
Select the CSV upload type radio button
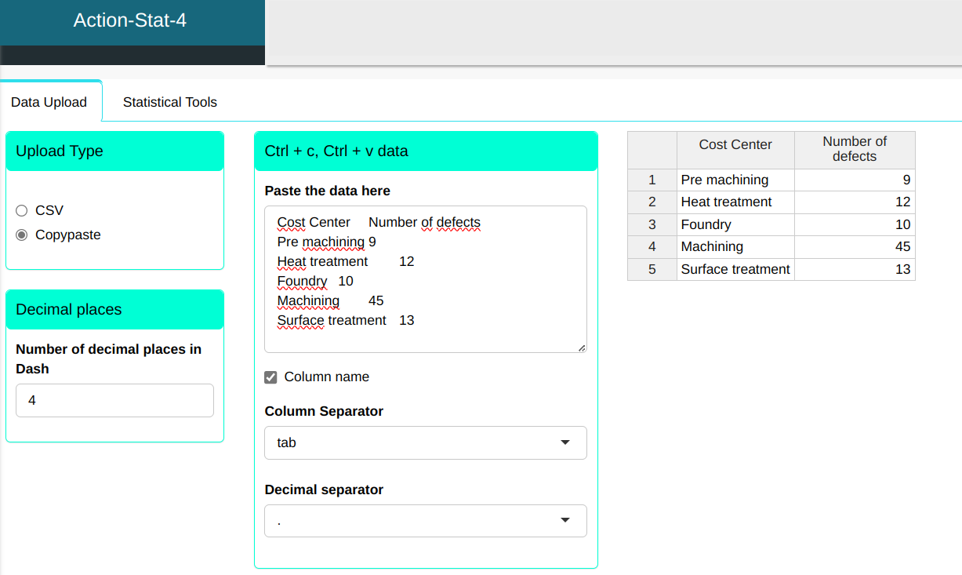click(21, 211)
